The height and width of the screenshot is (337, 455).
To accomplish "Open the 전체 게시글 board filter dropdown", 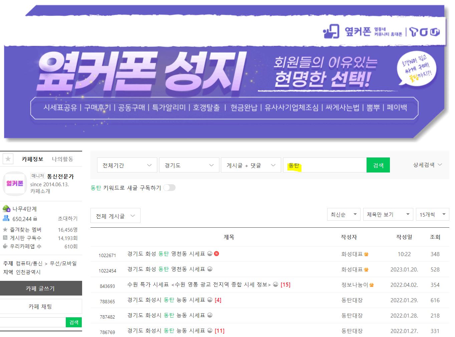I will click(116, 216).
